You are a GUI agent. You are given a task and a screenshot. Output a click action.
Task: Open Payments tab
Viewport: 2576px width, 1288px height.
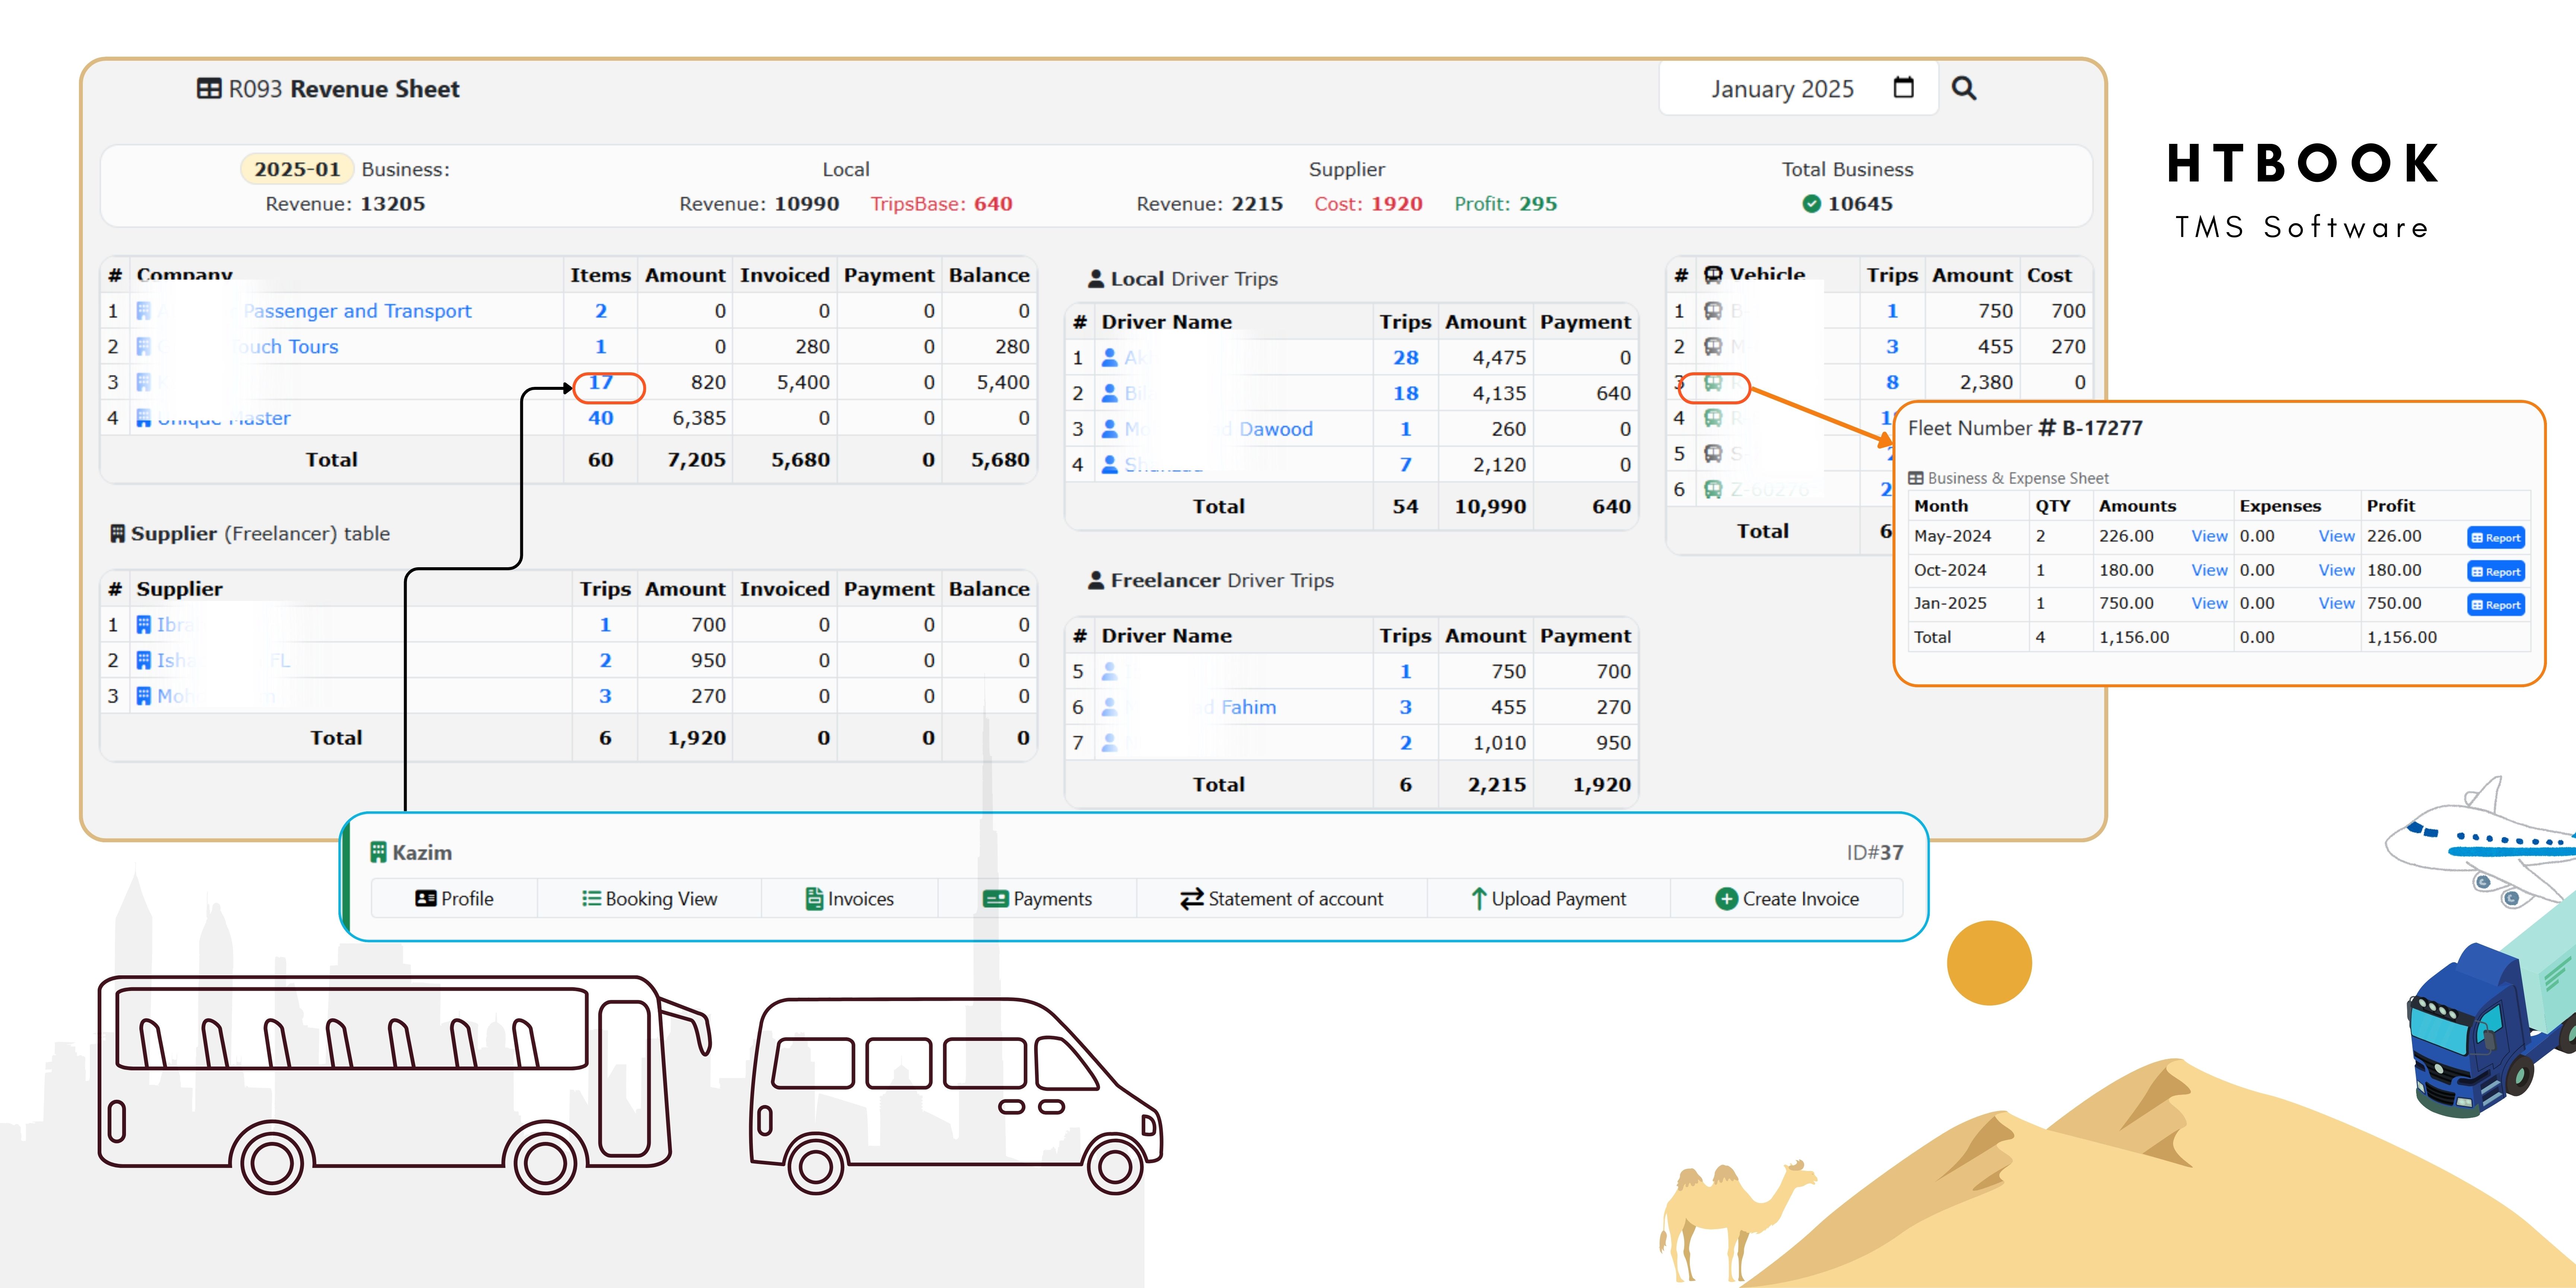(x=1037, y=898)
